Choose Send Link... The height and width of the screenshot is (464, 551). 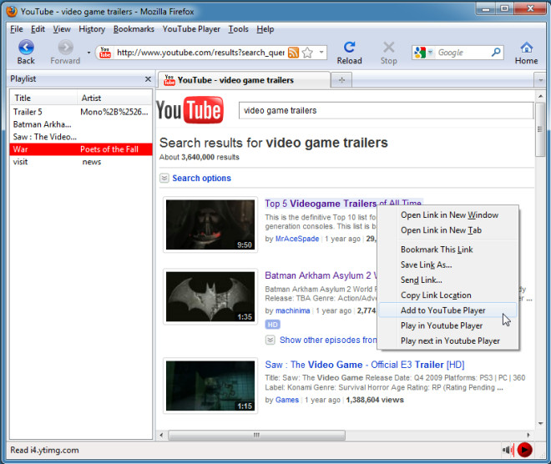pyautogui.click(x=448, y=280)
